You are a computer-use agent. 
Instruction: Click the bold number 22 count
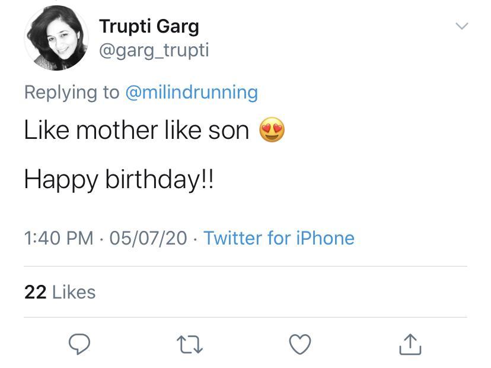coord(35,292)
